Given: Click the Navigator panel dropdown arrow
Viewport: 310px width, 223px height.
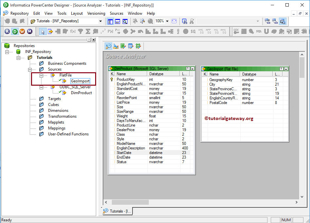Looking at the screenshot, I should coord(89,40).
